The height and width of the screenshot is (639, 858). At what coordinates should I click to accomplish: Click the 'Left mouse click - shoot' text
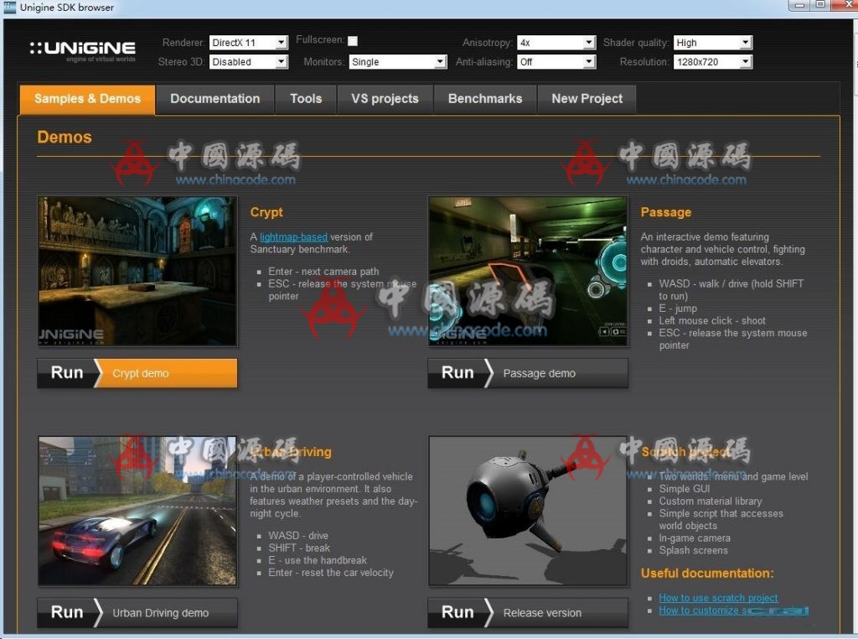[x=712, y=321]
